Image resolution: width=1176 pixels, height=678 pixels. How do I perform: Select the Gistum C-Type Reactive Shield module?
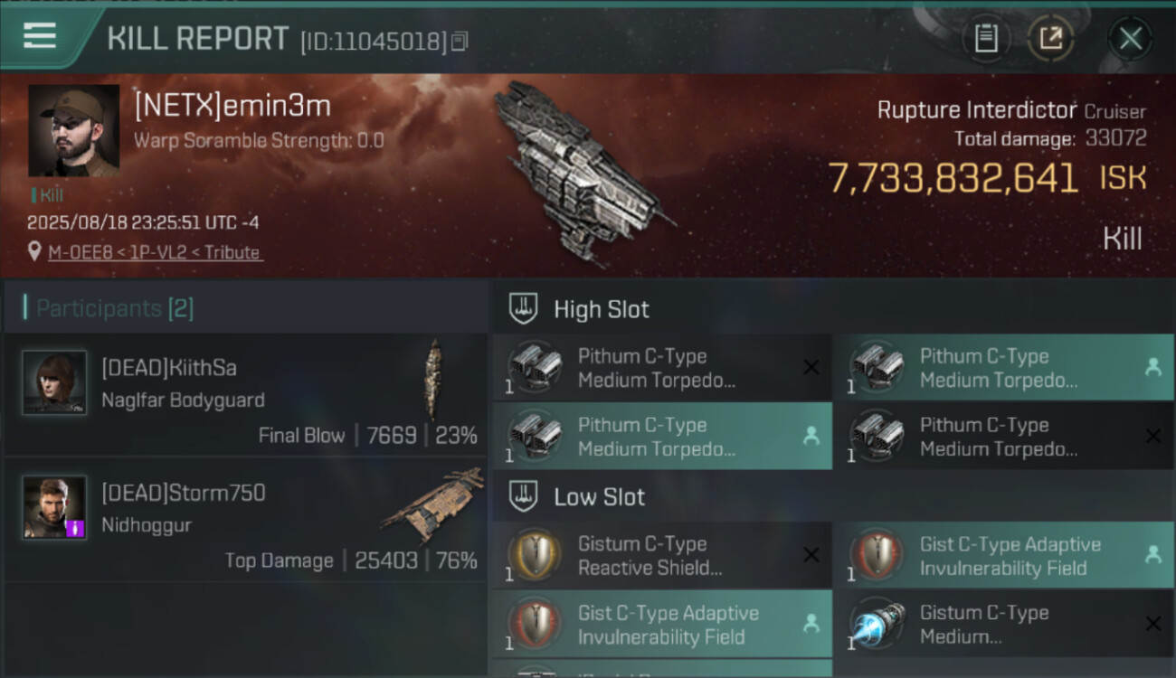pos(662,556)
